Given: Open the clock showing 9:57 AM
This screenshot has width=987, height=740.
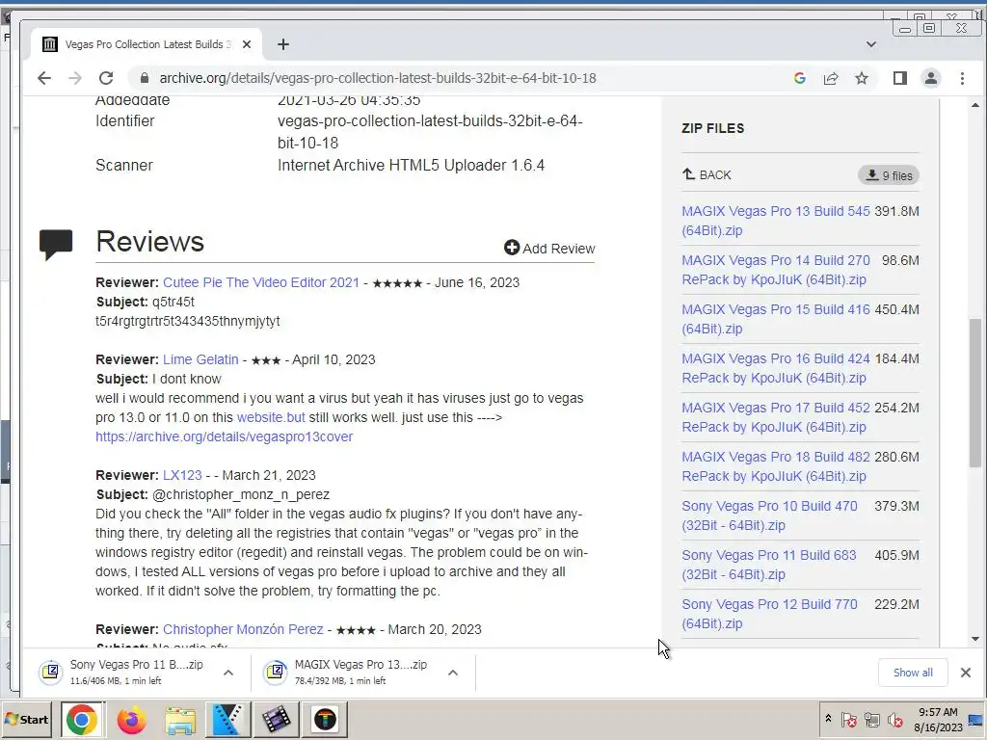Looking at the screenshot, I should pos(938,719).
